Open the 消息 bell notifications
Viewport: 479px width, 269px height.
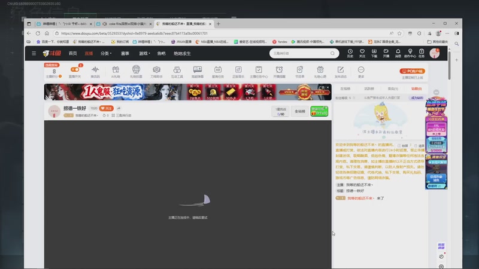click(398, 53)
